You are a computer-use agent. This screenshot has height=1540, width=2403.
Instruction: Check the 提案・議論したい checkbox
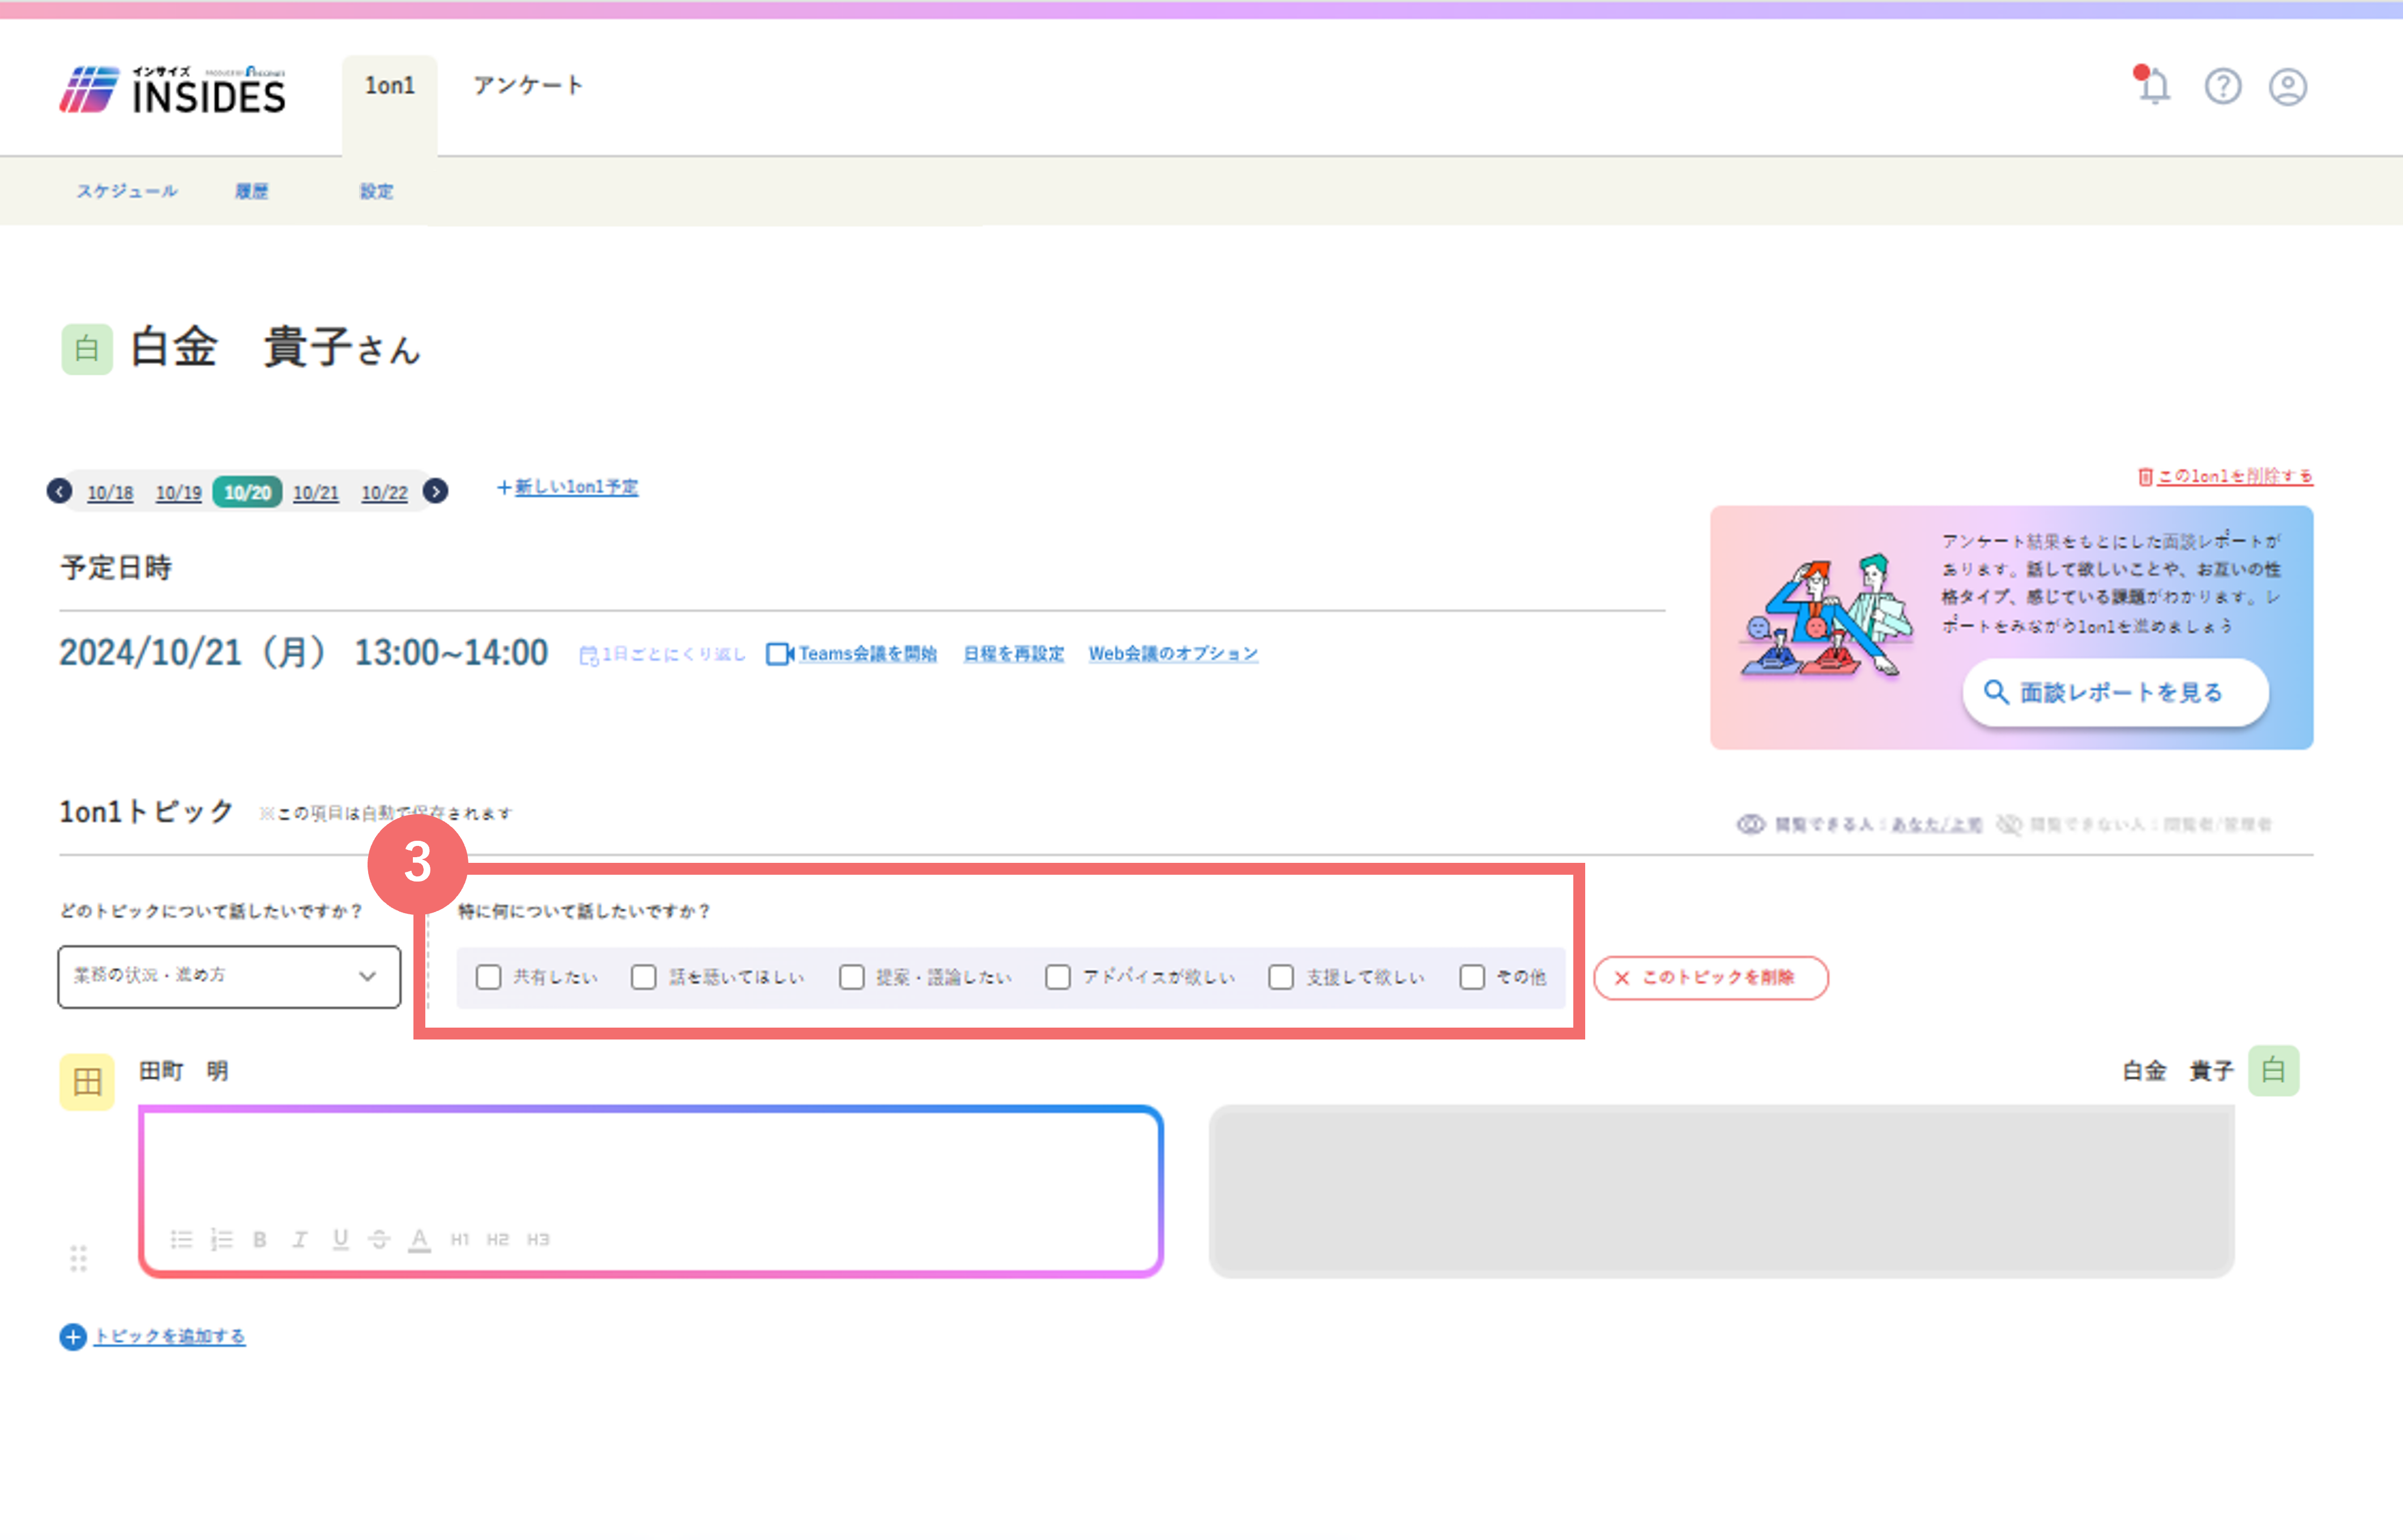click(851, 977)
